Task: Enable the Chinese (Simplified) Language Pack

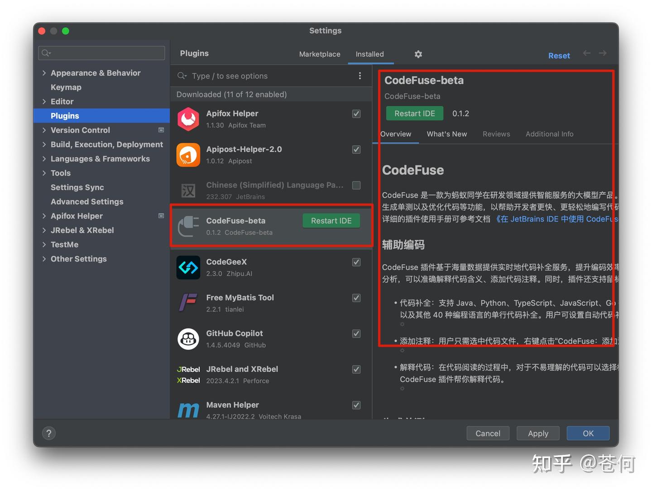Action: [356, 186]
